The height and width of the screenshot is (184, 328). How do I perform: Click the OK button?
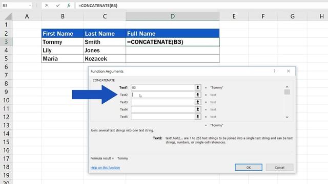(248, 167)
